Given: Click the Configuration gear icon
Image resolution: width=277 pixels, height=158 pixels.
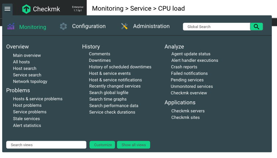Looking at the screenshot, I should pos(63,26).
